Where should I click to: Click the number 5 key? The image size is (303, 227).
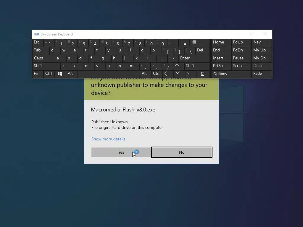105,43
